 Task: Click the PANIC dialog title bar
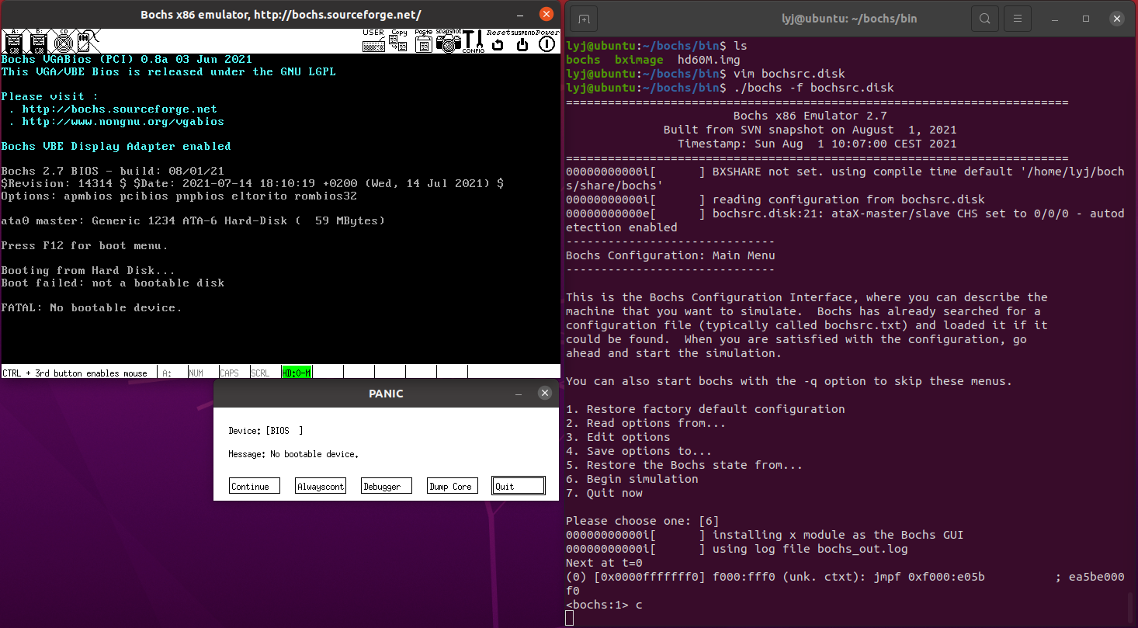click(x=386, y=394)
